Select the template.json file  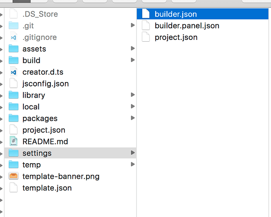click(x=47, y=188)
